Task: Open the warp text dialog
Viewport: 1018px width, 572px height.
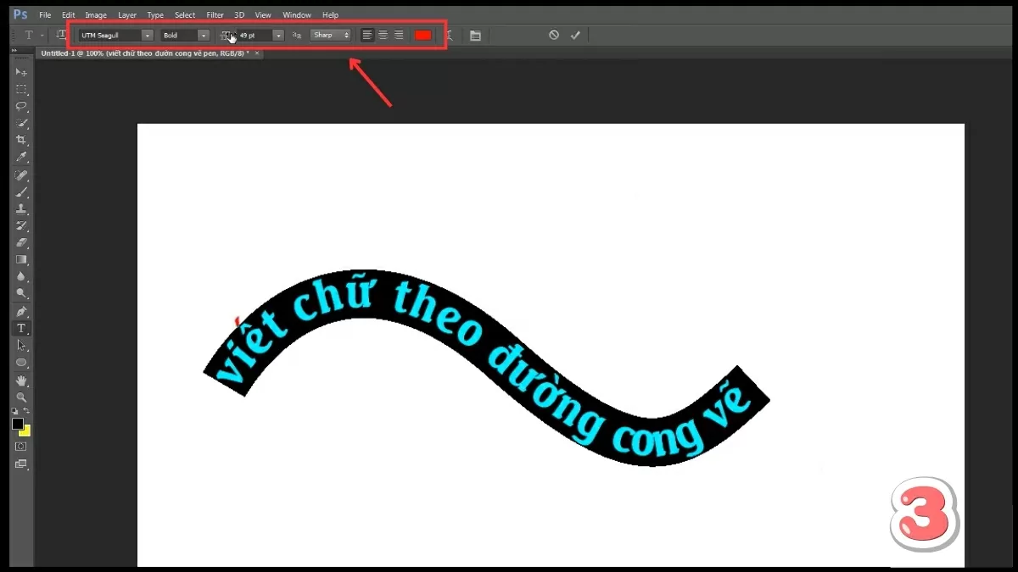Action: 450,35
